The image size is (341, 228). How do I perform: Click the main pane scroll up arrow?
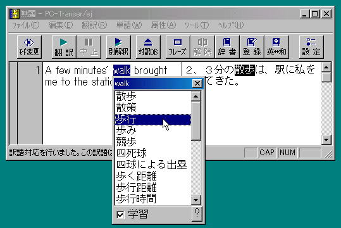click(x=326, y=68)
